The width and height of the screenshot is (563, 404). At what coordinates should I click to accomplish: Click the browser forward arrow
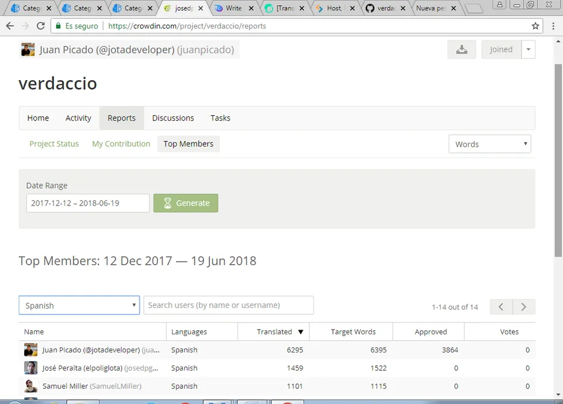click(x=25, y=26)
